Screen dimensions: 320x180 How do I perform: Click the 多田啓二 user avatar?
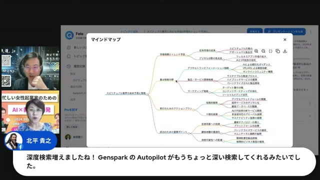coord(68,137)
